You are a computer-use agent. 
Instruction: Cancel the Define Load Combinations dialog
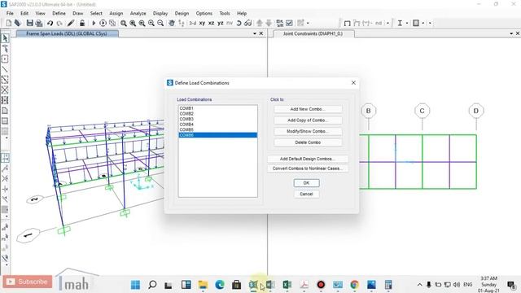coord(306,194)
